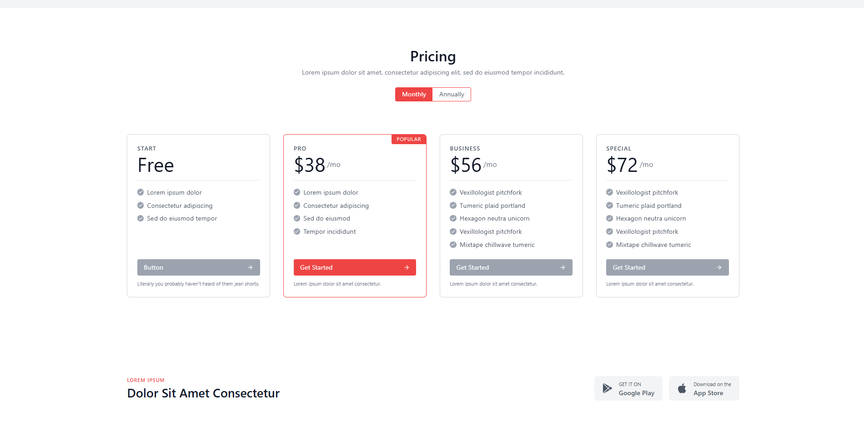This screenshot has height=427, width=864.
Task: Click the Pricing heading
Action: (432, 56)
